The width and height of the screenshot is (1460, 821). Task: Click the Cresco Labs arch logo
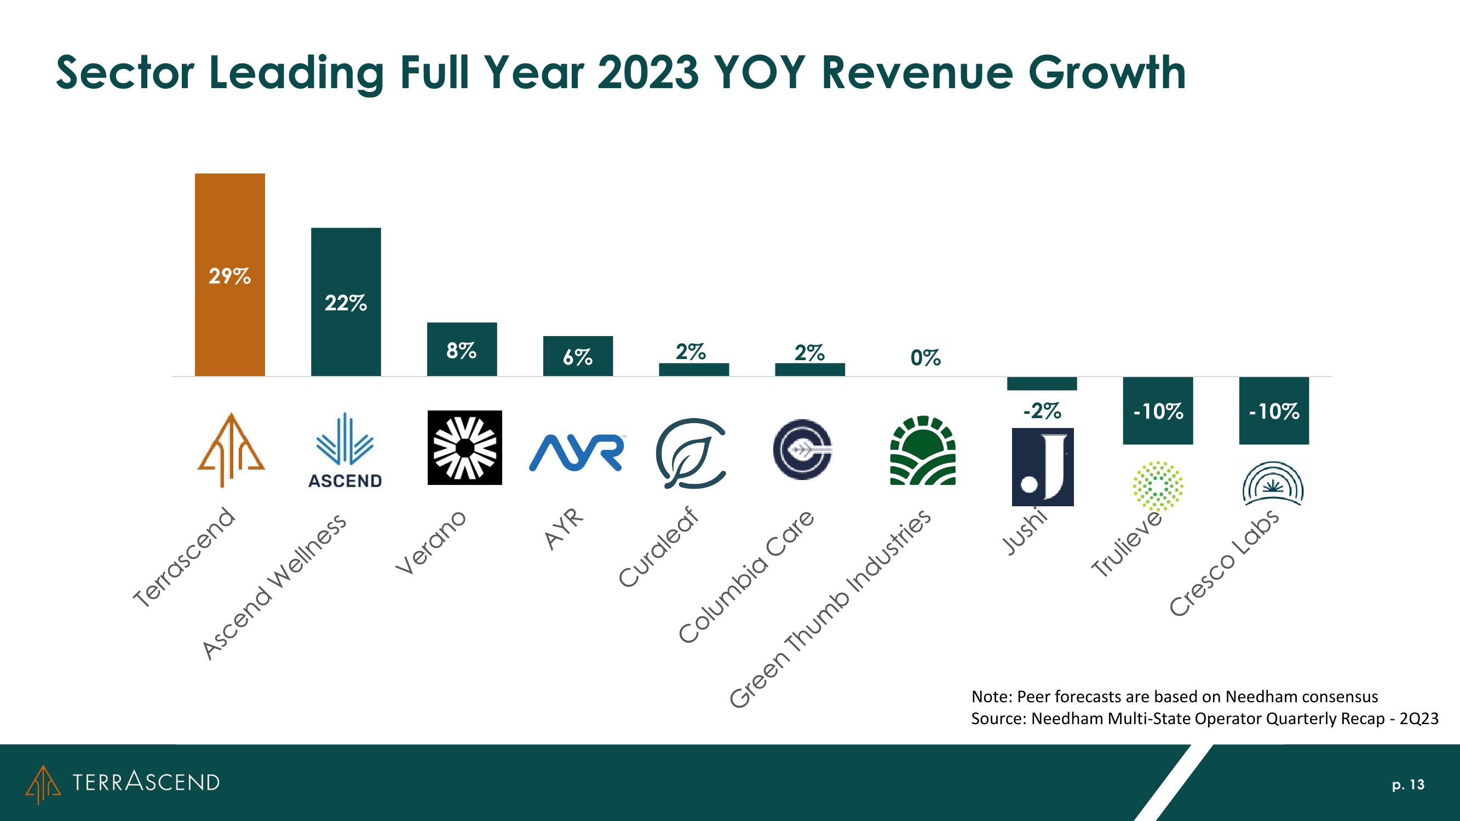pyautogui.click(x=1274, y=483)
